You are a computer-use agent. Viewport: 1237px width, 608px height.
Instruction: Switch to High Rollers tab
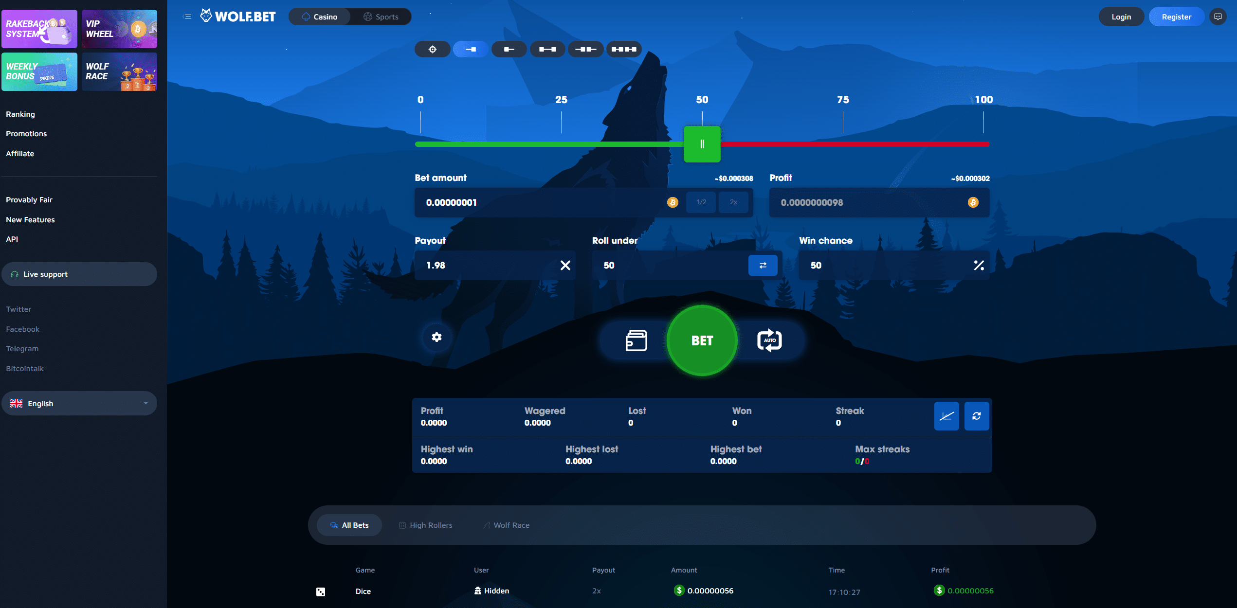(x=426, y=525)
